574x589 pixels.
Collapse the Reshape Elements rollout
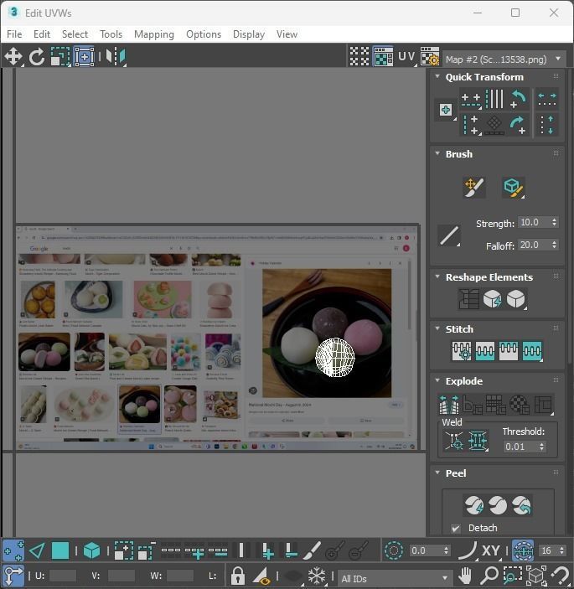tap(437, 276)
